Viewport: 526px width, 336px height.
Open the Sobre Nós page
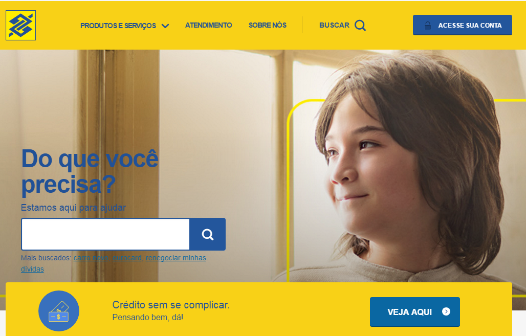[268, 25]
